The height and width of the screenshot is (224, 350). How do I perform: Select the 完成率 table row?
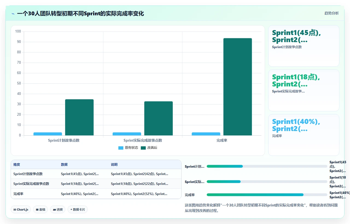click(x=96, y=194)
